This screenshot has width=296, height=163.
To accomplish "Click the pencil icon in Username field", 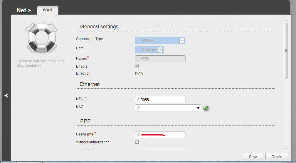I will coord(138,135).
